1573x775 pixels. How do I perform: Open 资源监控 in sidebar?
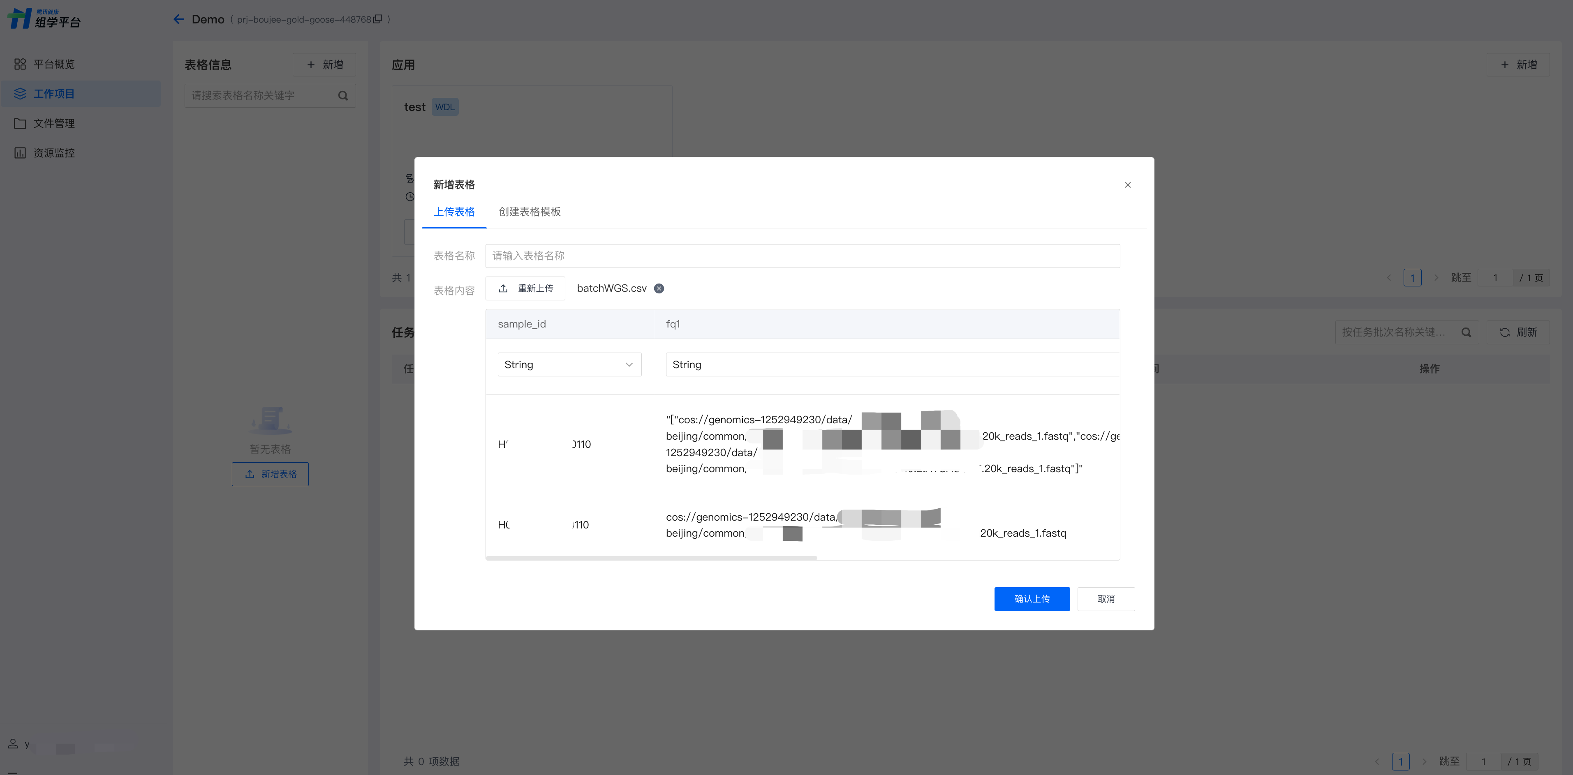54,152
